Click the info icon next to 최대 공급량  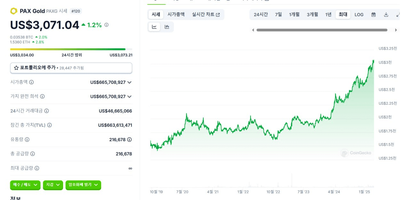37,168
